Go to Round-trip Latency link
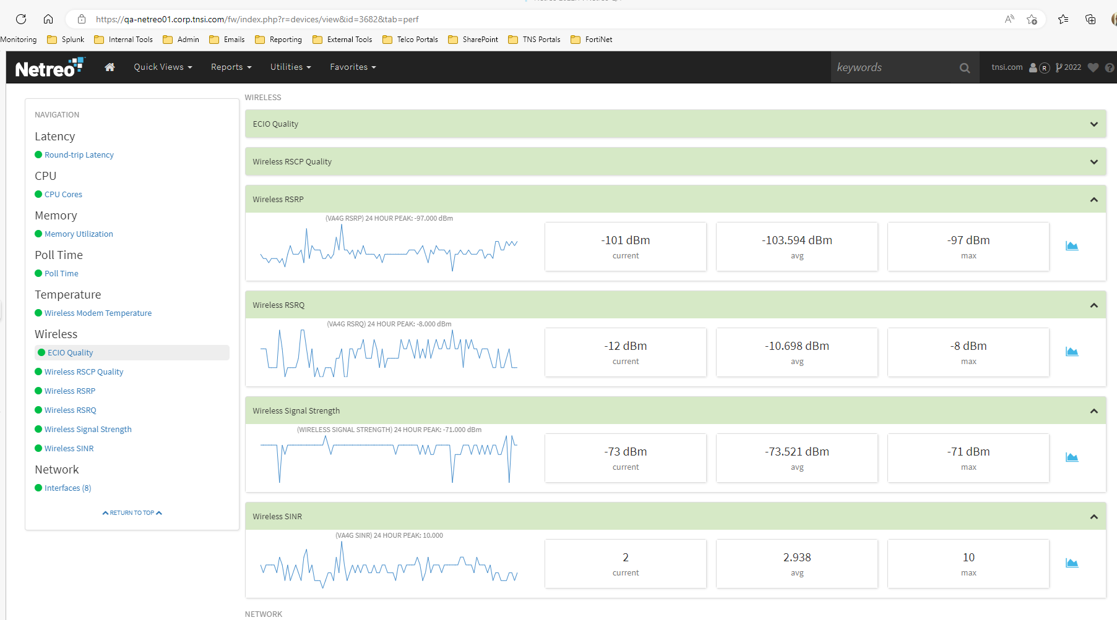The image size is (1117, 620). click(79, 155)
